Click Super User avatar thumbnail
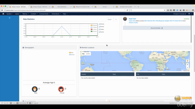The height and width of the screenshot is (109, 195). point(125,19)
